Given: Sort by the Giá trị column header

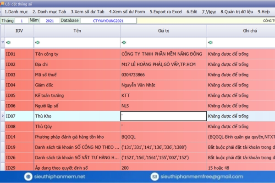Looking at the screenshot, I should [x=164, y=31].
